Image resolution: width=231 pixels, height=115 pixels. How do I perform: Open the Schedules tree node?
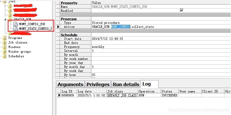(x=16, y=56)
